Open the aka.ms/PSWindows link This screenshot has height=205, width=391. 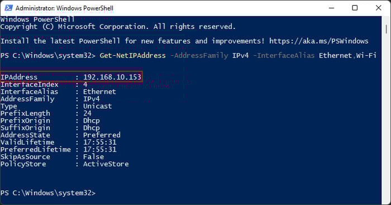[318, 41]
